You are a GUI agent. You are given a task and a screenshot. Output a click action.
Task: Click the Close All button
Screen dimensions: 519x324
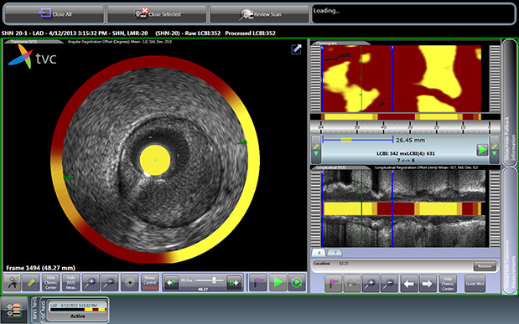point(54,14)
